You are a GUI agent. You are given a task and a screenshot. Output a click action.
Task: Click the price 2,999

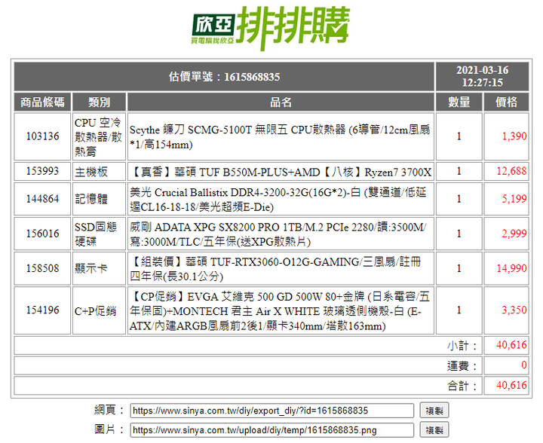[514, 234]
